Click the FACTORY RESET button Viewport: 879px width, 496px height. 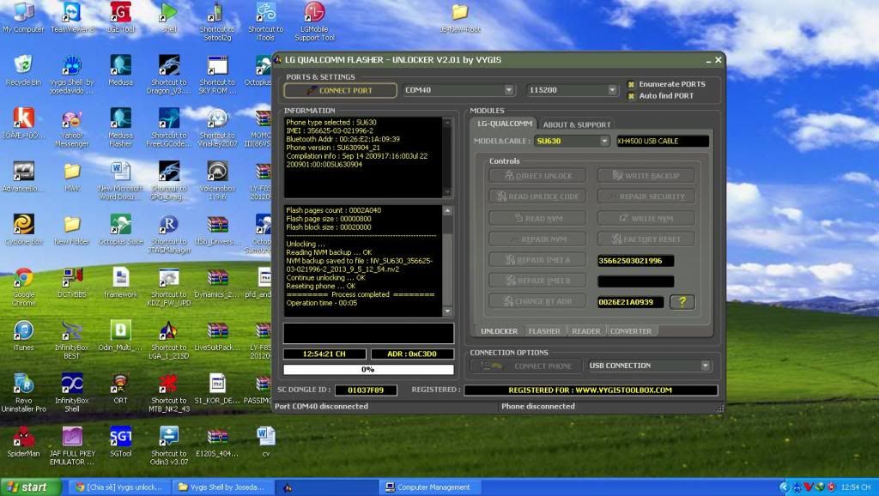coord(646,239)
